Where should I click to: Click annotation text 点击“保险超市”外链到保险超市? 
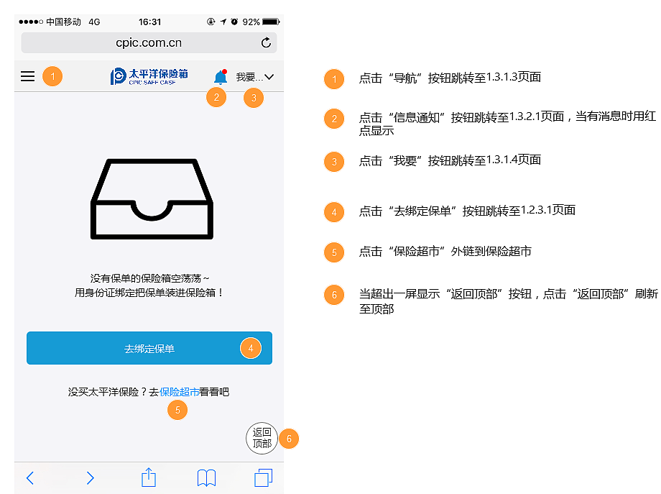click(445, 252)
